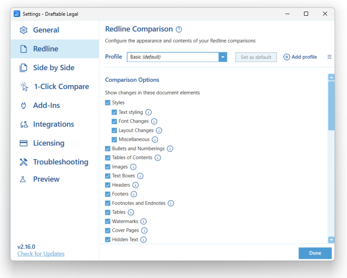Click the vertical scrollbar thumb
Image resolution: width=347 pixels, height=278 pixels.
coord(331,106)
